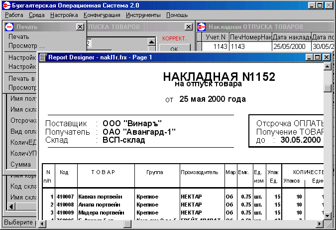Open the Работа menu

pos(14,15)
